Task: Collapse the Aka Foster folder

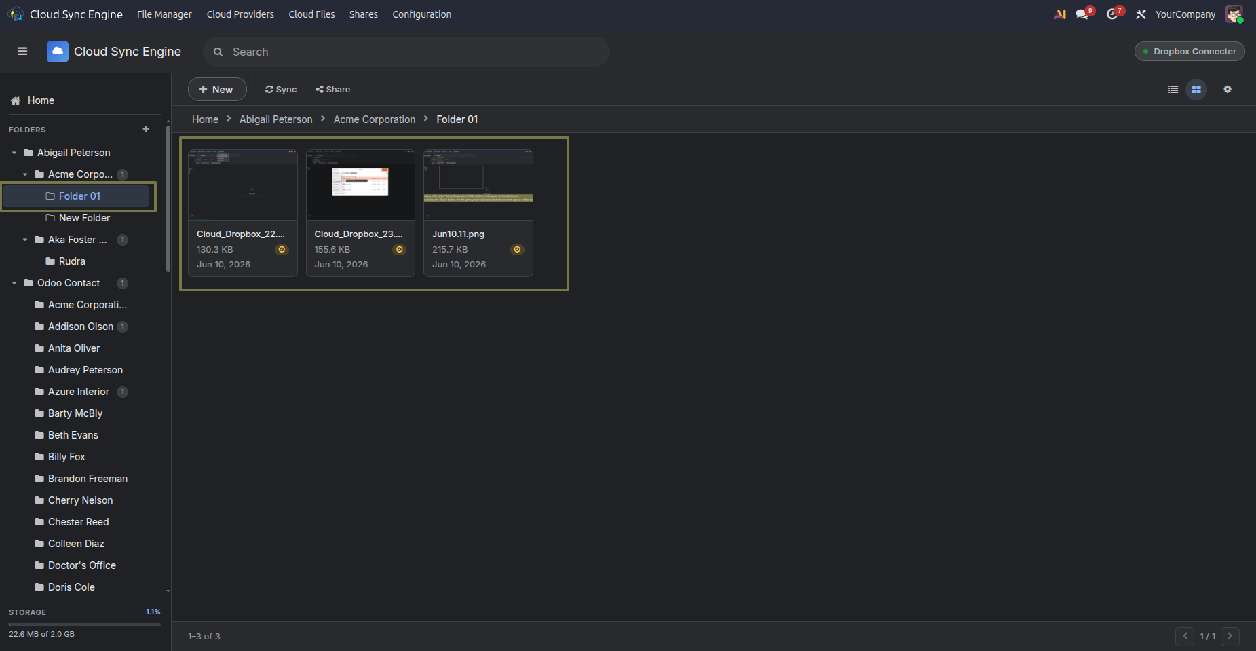Action: (x=25, y=240)
